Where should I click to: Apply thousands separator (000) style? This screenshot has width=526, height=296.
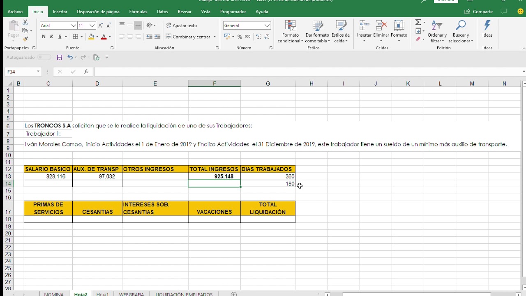tap(247, 37)
